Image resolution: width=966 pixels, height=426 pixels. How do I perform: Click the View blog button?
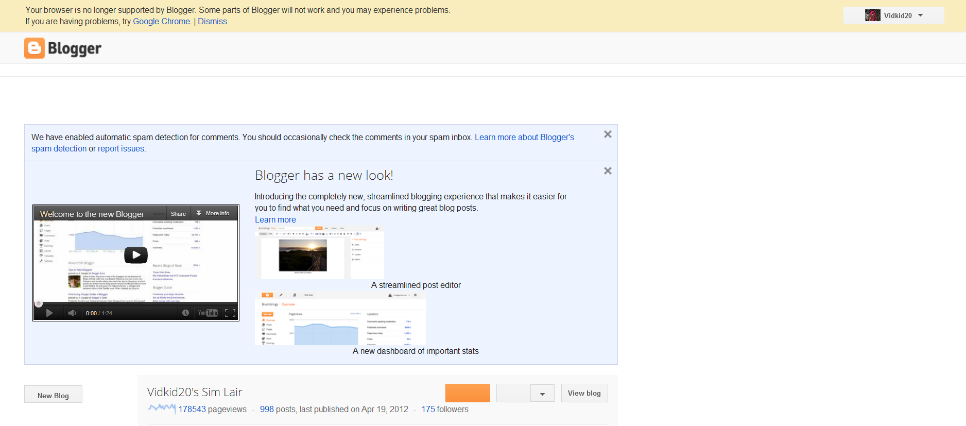pos(584,393)
